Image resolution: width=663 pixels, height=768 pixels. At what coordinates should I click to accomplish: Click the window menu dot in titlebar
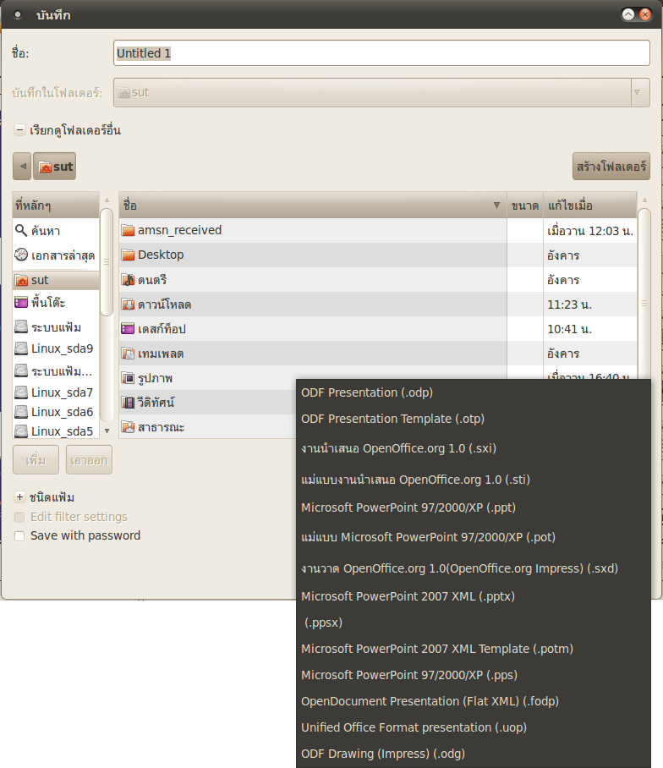18,14
